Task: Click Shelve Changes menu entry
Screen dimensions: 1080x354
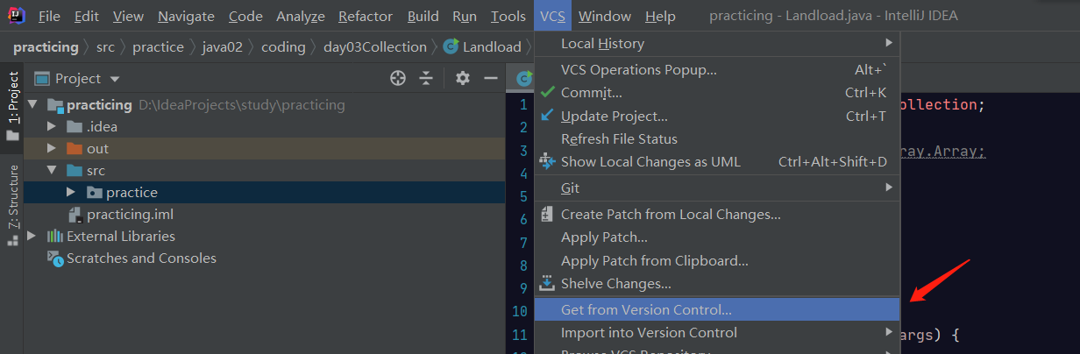Action: point(615,284)
